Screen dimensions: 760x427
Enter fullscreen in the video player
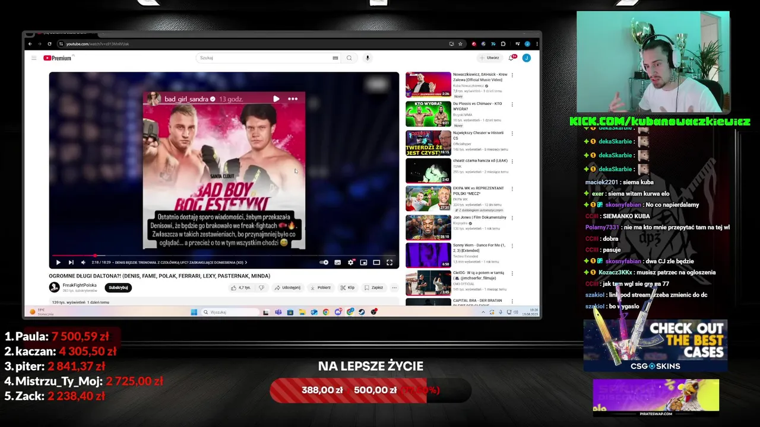tap(389, 262)
